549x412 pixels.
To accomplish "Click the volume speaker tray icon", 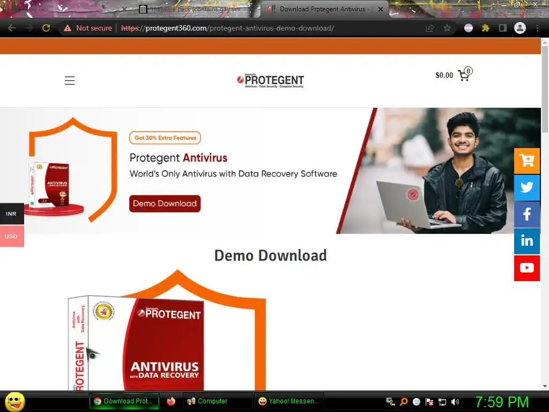I will pos(455,402).
